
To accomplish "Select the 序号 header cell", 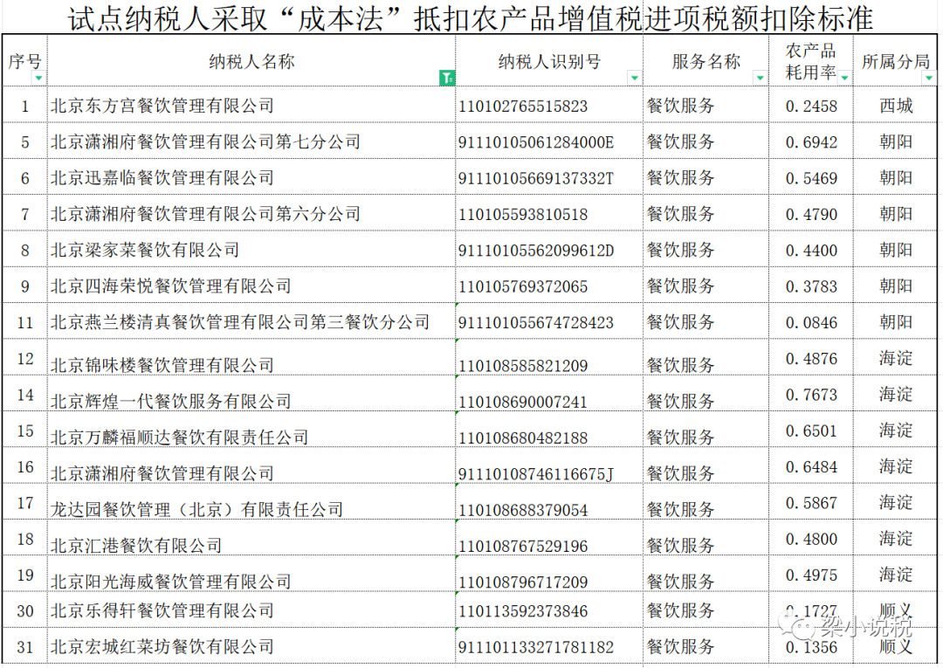I will (24, 61).
